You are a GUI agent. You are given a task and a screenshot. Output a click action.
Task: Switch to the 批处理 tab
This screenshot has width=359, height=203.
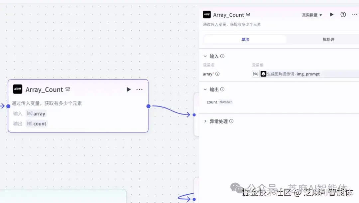(328, 39)
